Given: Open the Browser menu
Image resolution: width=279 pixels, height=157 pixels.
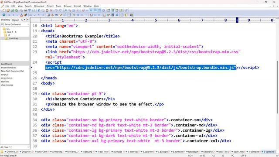Looking at the screenshot, I should (68, 6).
